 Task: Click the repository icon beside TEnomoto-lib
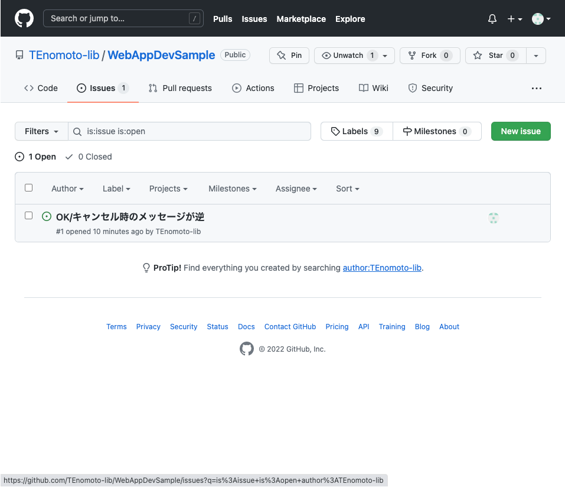coord(19,55)
